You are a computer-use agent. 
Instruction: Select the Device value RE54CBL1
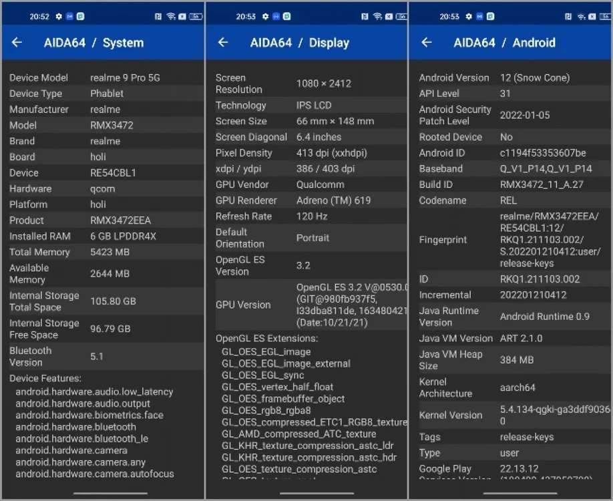[x=113, y=173]
